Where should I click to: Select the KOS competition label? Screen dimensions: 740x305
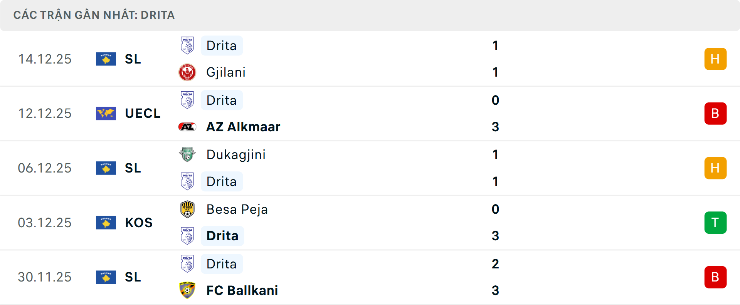click(139, 223)
